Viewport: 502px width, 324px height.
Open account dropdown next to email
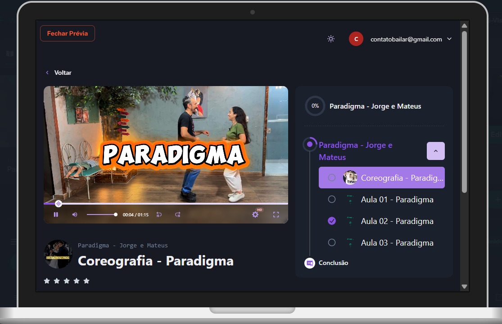pyautogui.click(x=449, y=39)
